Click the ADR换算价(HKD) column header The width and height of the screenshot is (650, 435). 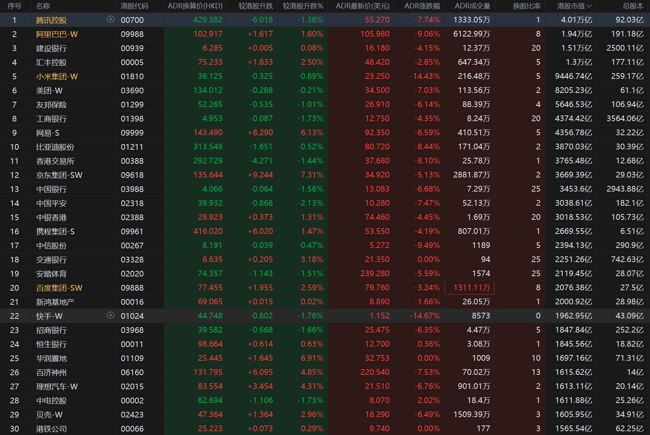(x=195, y=6)
